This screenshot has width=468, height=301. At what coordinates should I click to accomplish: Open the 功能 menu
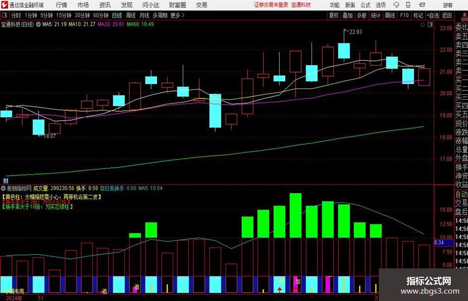[335, 5]
